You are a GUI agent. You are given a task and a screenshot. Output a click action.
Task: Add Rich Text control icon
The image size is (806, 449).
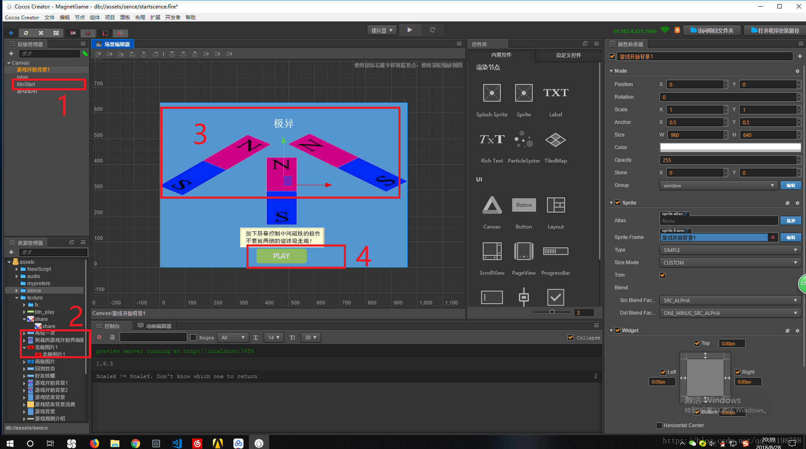(x=492, y=139)
